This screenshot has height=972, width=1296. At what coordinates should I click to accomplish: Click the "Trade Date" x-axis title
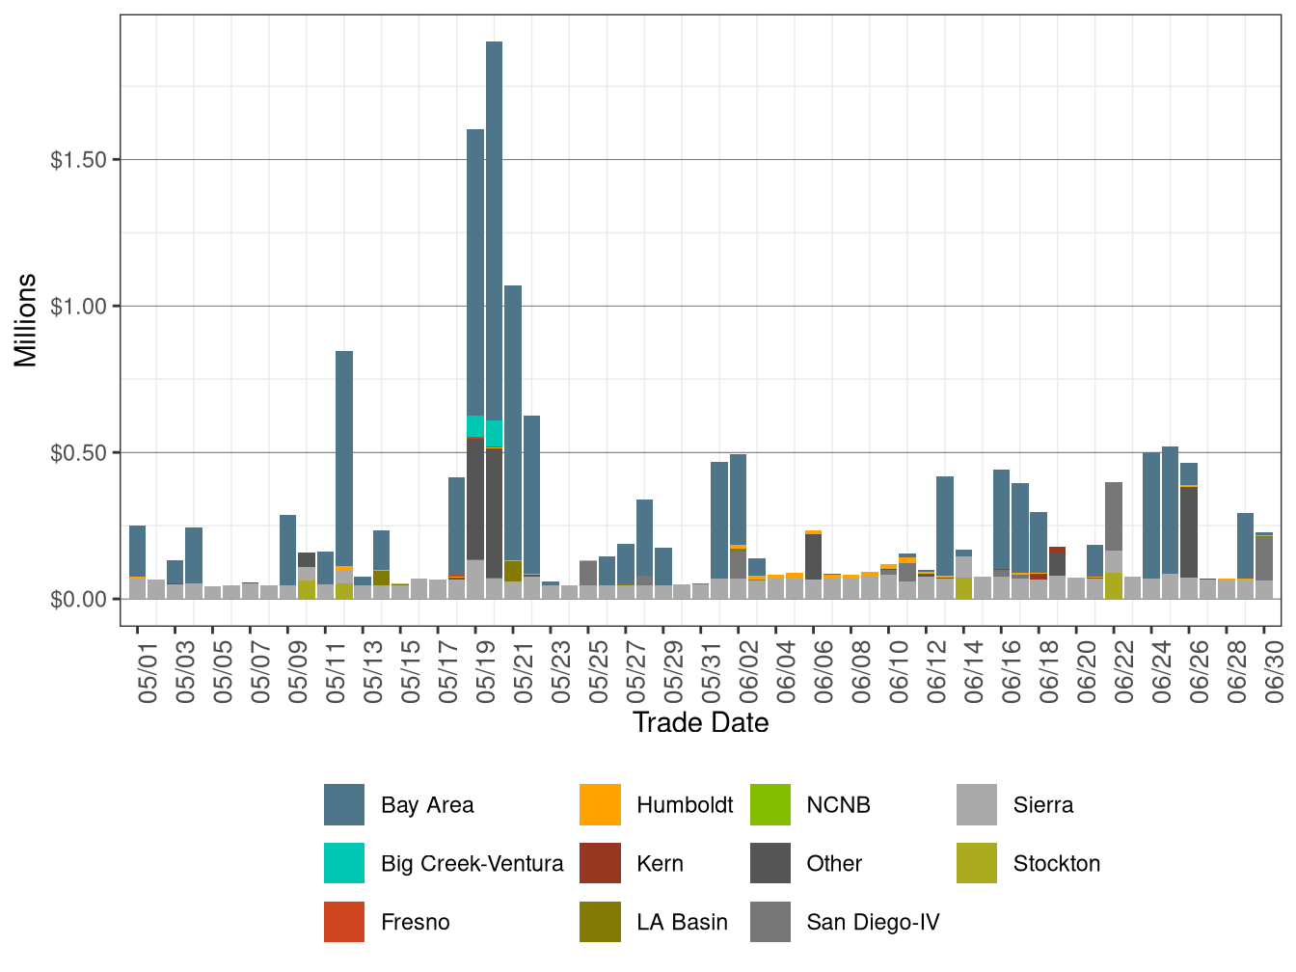pos(701,722)
